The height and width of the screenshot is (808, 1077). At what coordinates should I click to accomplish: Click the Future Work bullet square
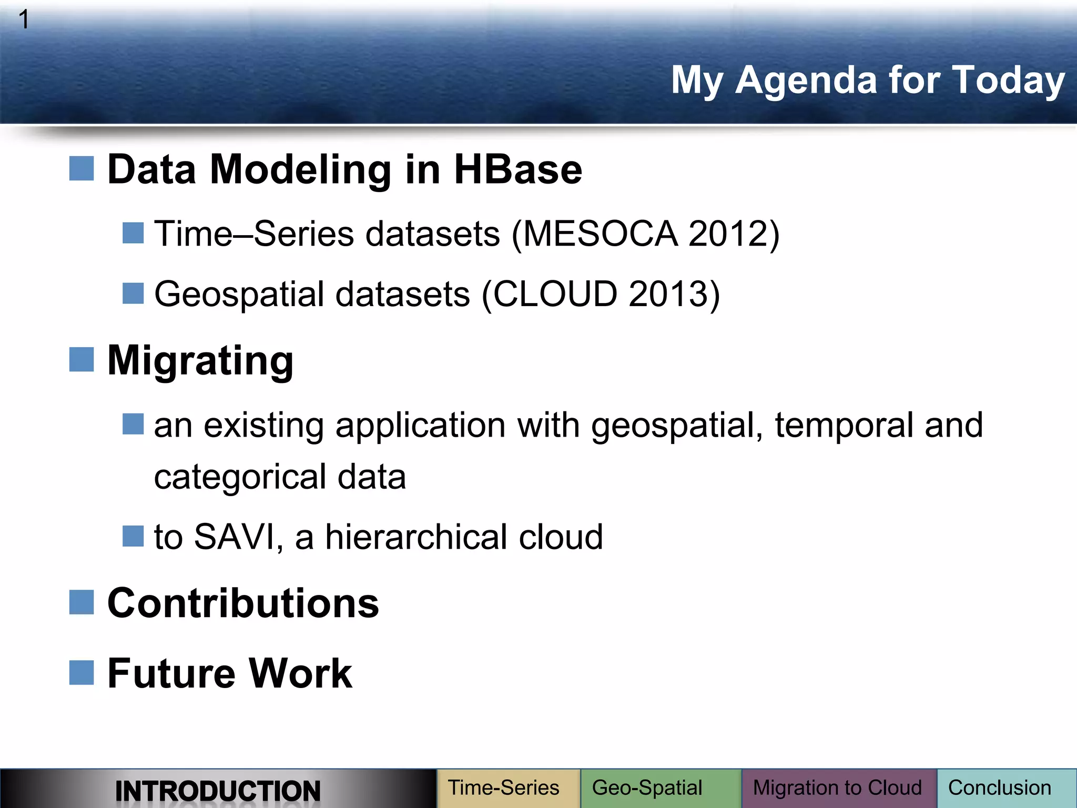click(x=82, y=673)
